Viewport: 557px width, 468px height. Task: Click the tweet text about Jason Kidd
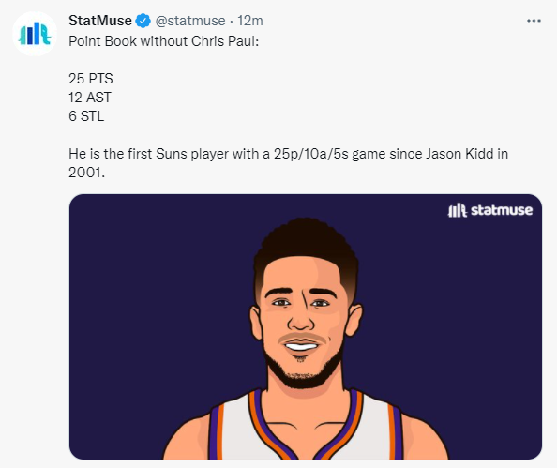click(x=288, y=163)
